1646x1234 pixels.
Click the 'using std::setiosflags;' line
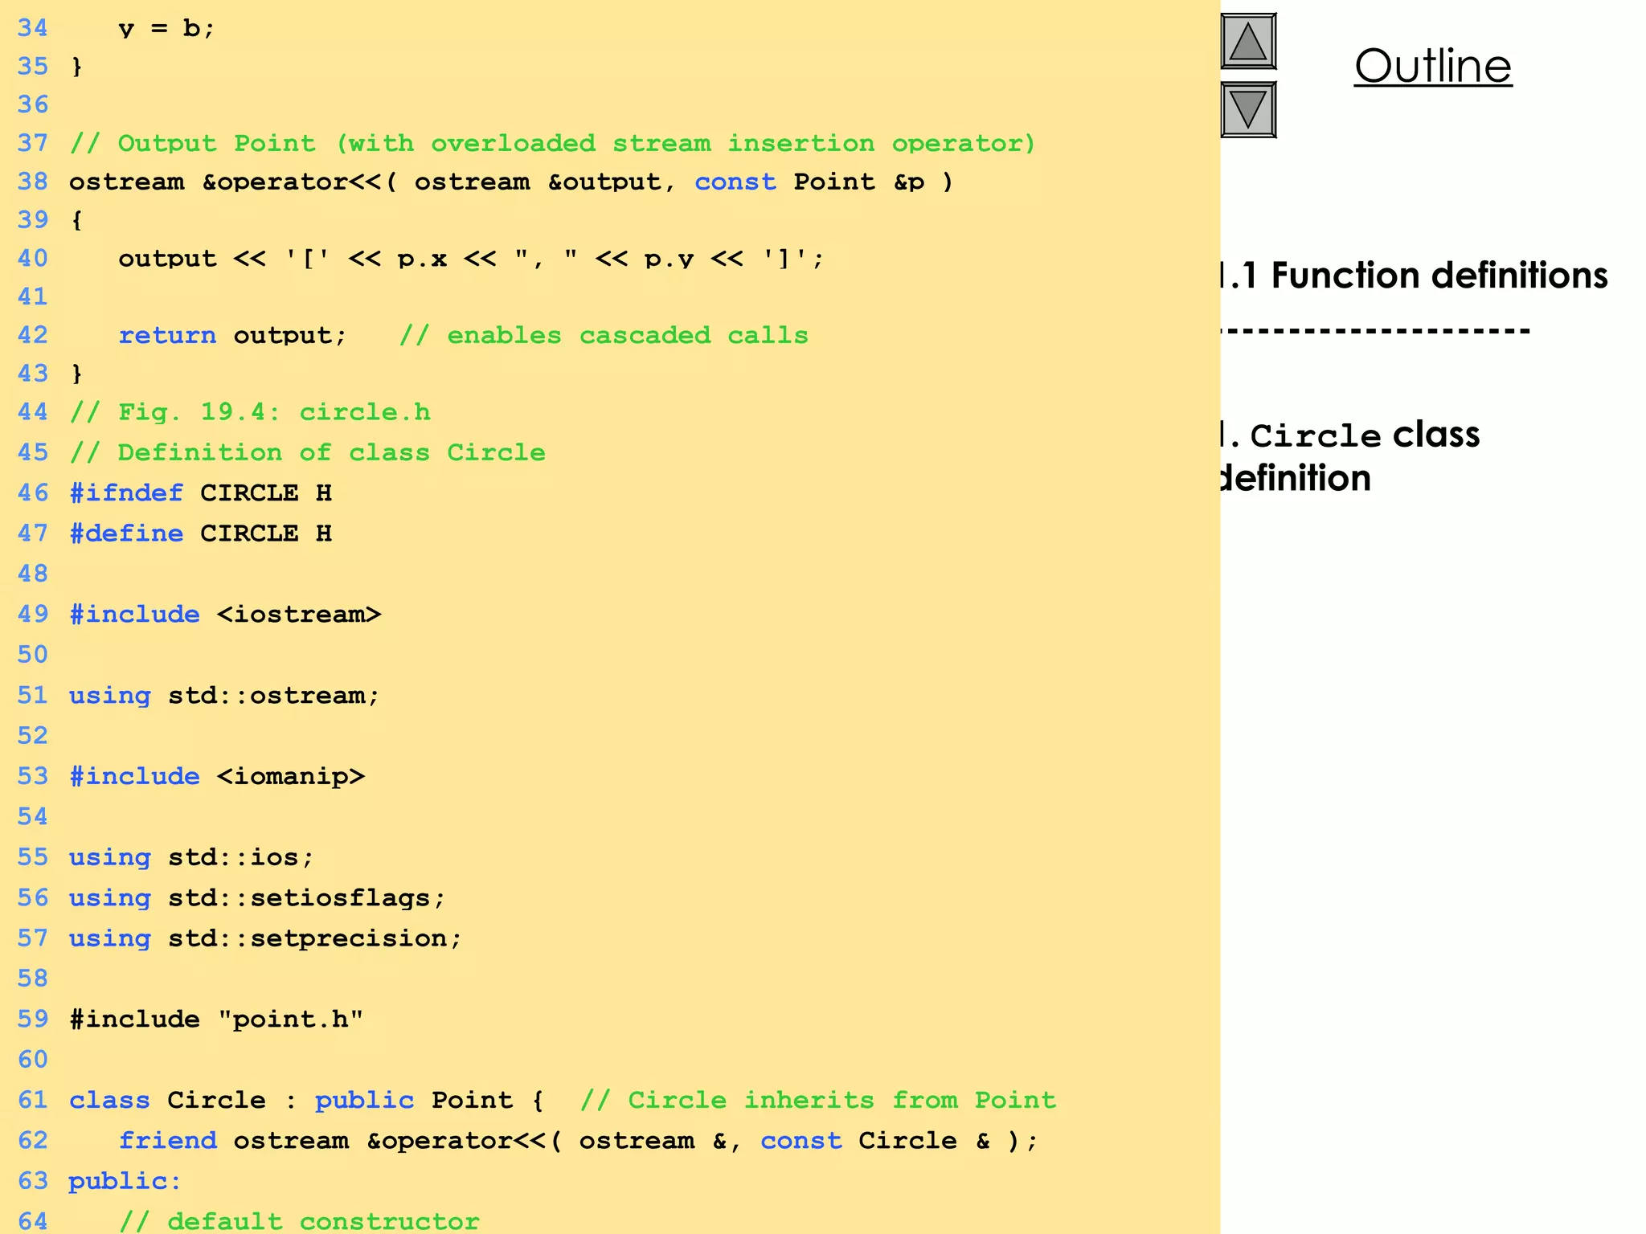pos(257,897)
